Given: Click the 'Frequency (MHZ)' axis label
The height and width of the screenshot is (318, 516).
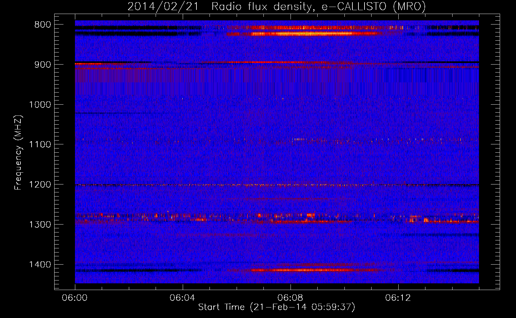Looking at the screenshot, I should pos(18,152).
